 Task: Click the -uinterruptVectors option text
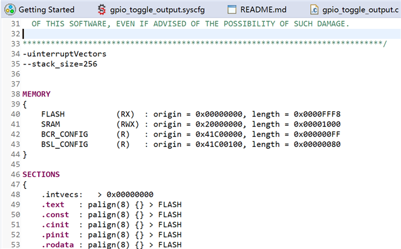click(65, 54)
